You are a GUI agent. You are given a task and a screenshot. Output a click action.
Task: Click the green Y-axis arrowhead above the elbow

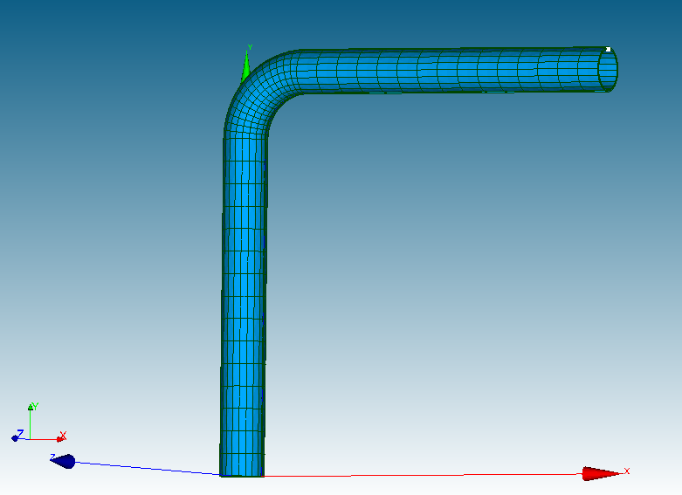[x=246, y=66]
